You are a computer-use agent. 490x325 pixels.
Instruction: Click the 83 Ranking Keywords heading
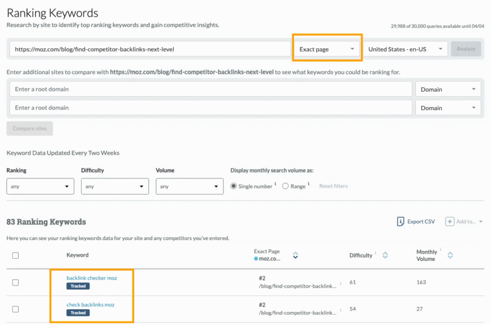46,222
